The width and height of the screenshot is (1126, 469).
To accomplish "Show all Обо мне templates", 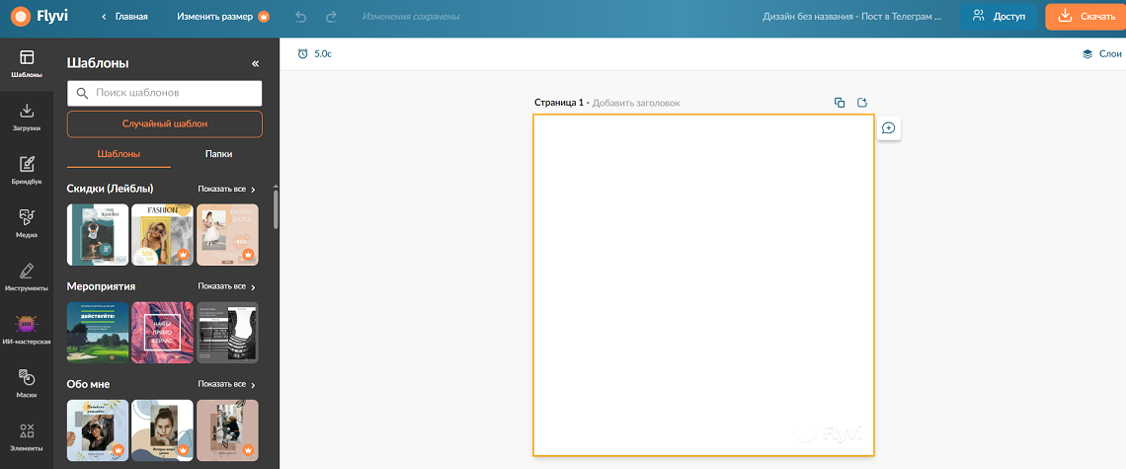I will [x=227, y=384].
